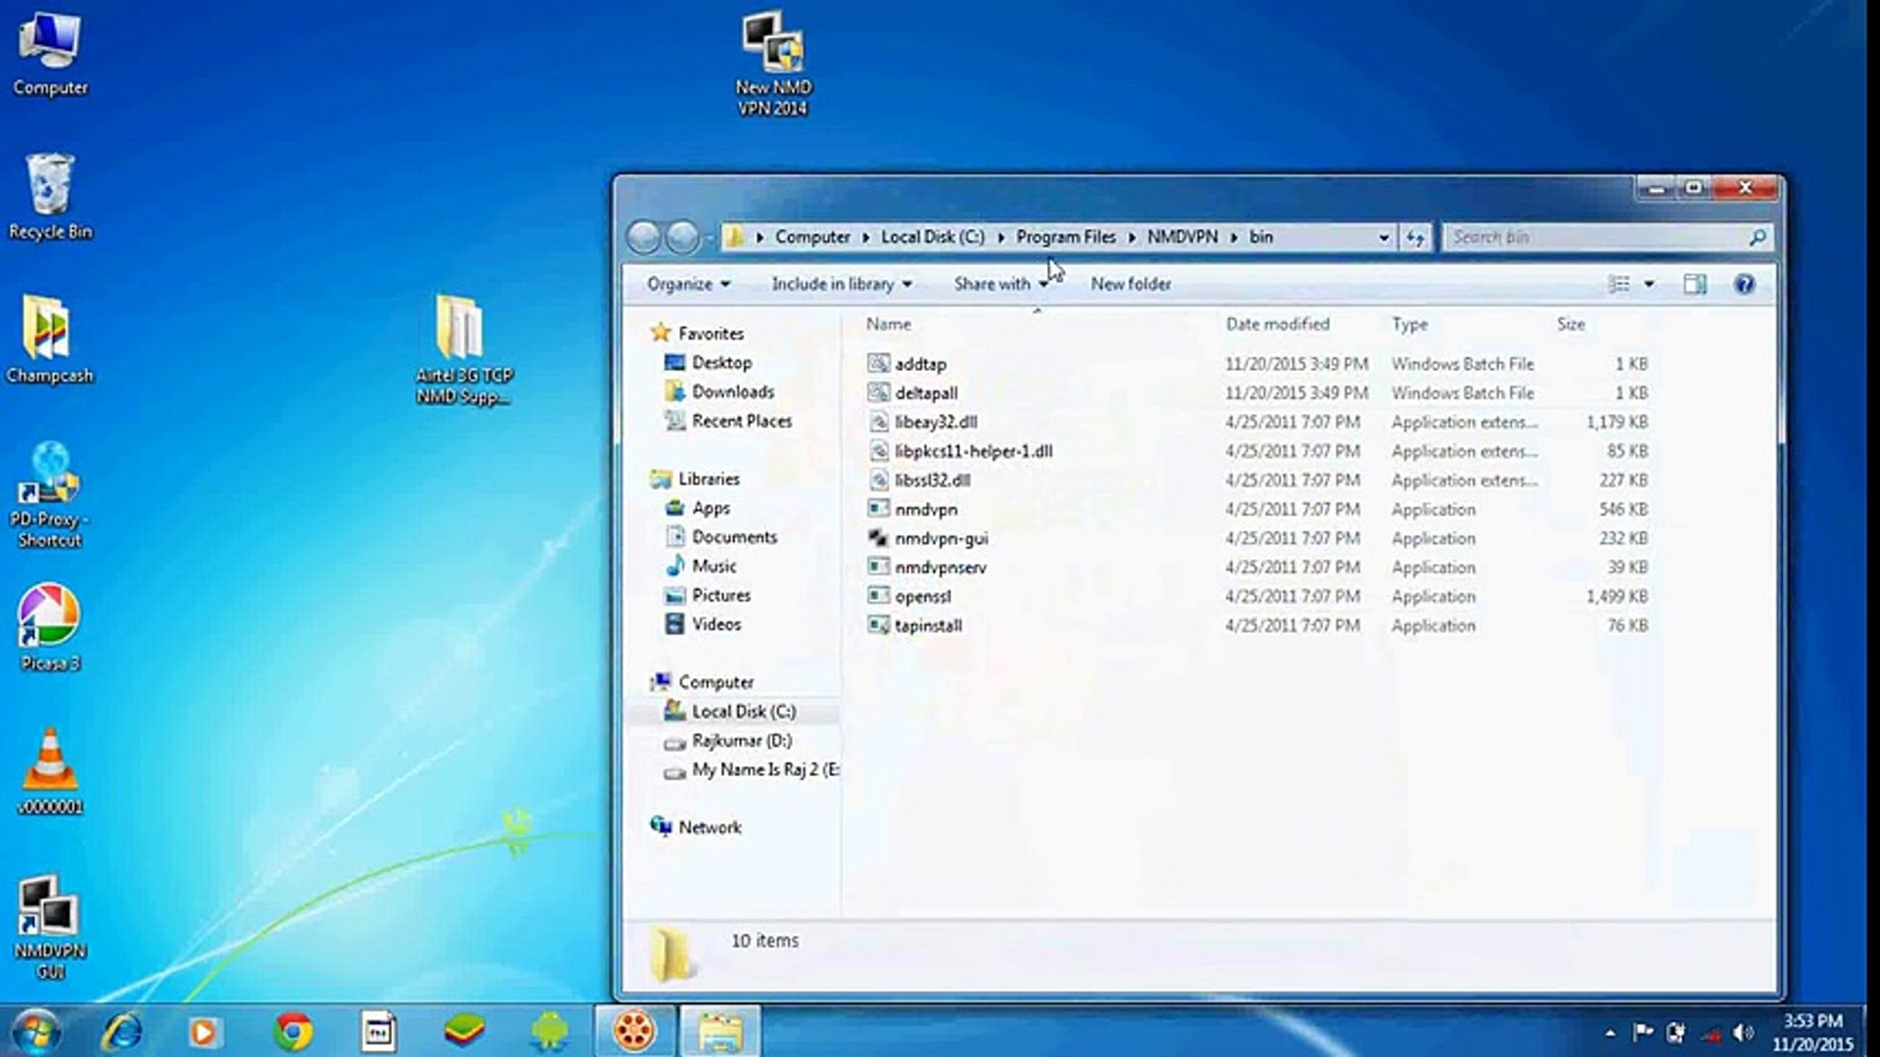This screenshot has height=1057, width=1880.
Task: Open the Organize menu
Action: pyautogui.click(x=686, y=284)
